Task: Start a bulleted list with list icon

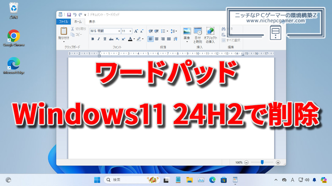Action: click(163, 31)
